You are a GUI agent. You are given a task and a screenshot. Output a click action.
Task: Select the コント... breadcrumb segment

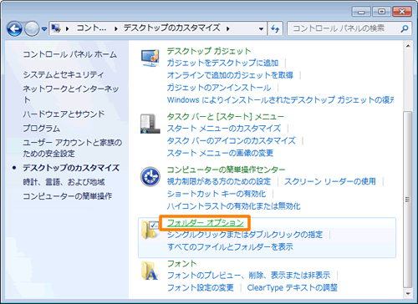click(x=91, y=28)
